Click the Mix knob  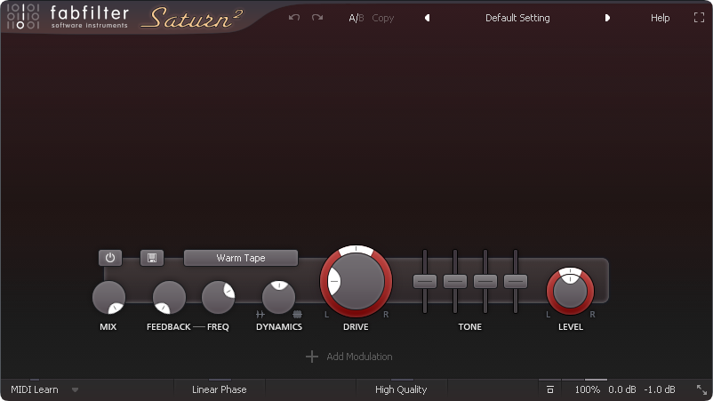[108, 297]
